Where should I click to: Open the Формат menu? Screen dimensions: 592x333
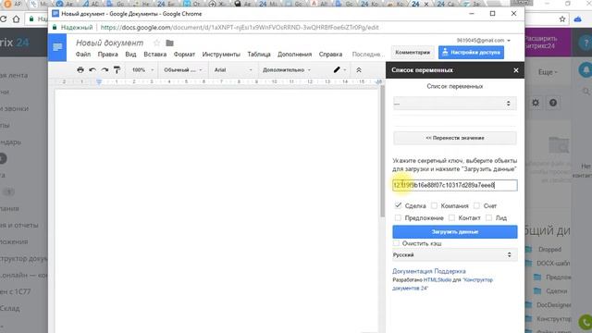click(x=184, y=55)
